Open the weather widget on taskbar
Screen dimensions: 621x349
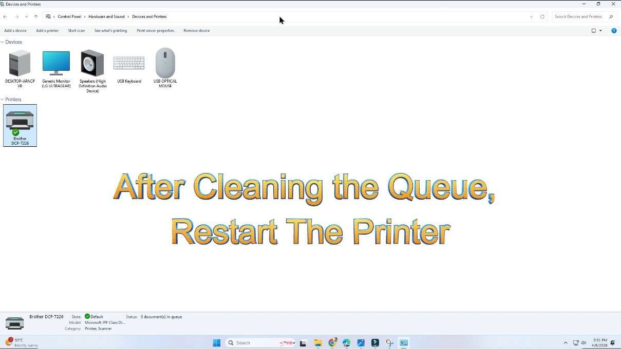[x=22, y=343]
